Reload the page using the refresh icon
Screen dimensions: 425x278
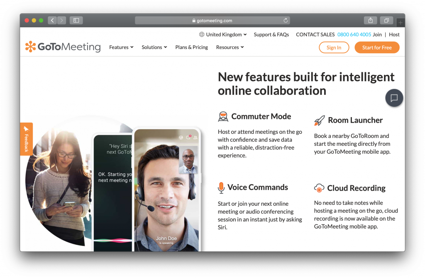[286, 20]
